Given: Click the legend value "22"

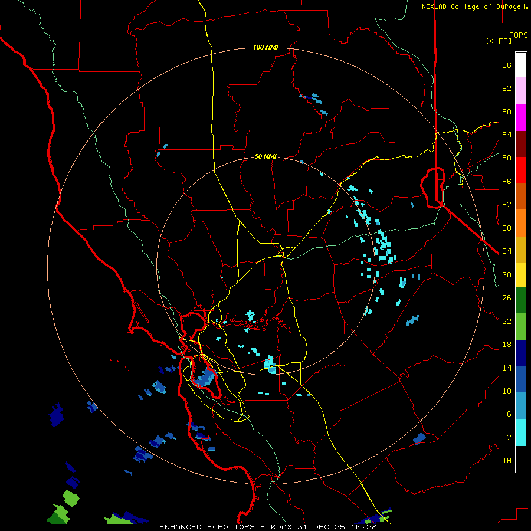Looking at the screenshot, I should pyautogui.click(x=507, y=321).
